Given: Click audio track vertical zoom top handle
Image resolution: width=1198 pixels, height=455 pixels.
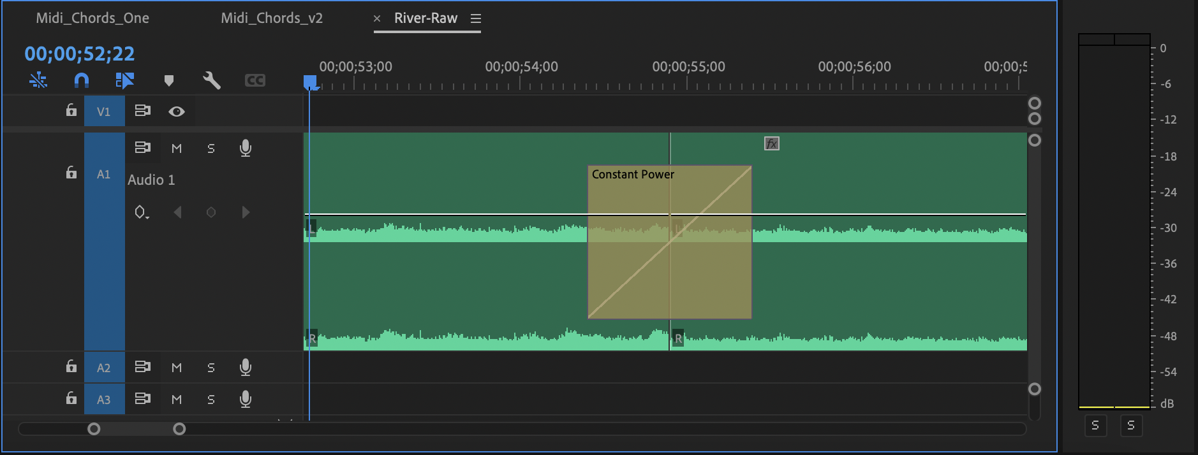Looking at the screenshot, I should point(1035,140).
